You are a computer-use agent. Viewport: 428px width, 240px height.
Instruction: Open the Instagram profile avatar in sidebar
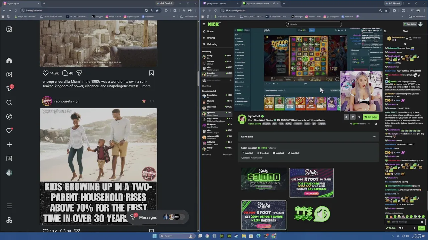tap(9, 173)
